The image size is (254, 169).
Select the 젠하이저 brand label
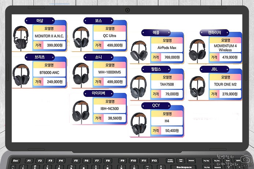point(214,33)
